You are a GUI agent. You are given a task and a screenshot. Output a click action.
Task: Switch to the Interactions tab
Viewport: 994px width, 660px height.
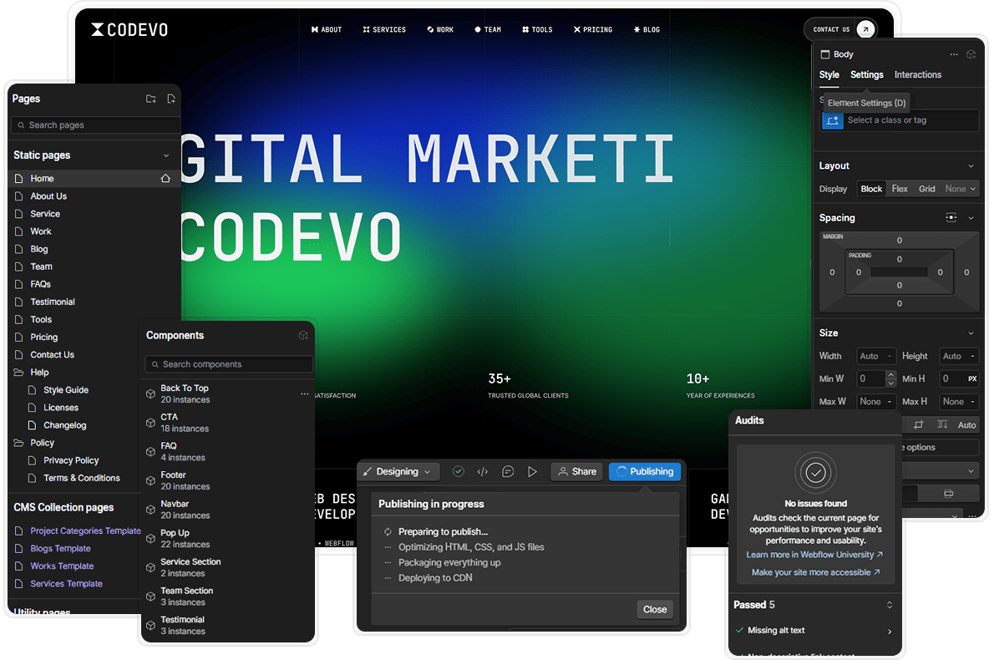(918, 75)
